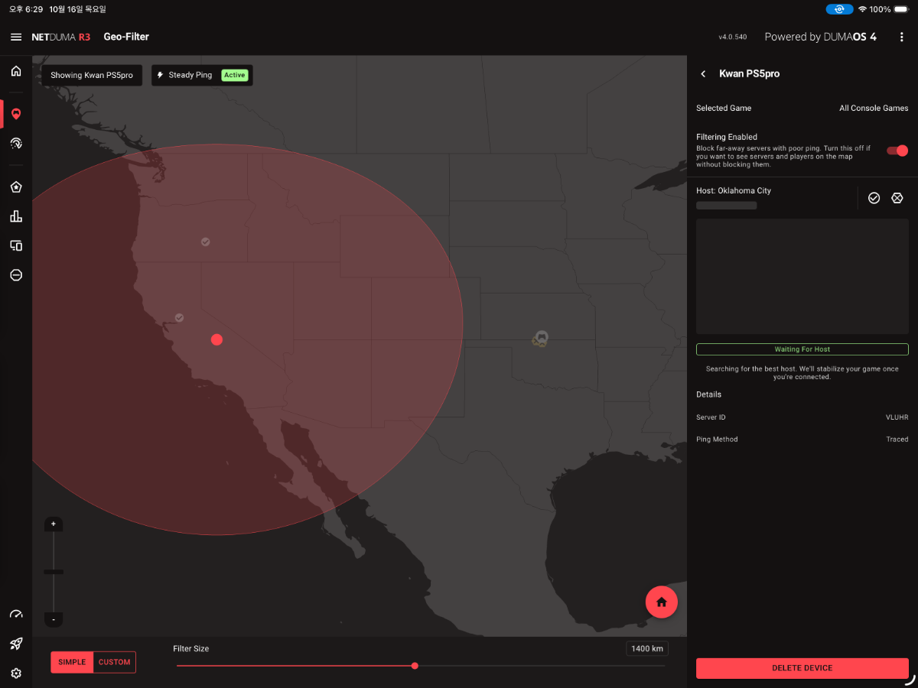The height and width of the screenshot is (688, 918).
Task: Open the Device Manager icon in sidebar
Action: pos(16,245)
